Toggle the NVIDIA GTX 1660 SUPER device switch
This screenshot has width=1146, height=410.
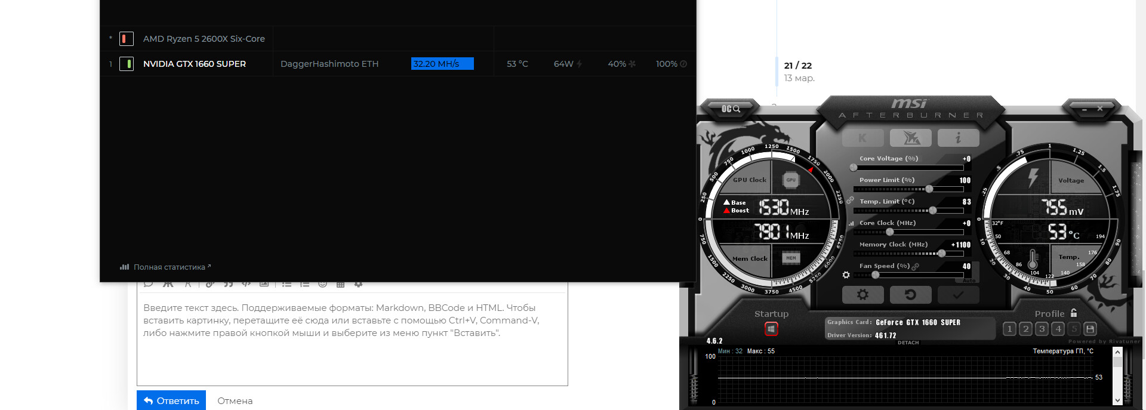point(127,64)
